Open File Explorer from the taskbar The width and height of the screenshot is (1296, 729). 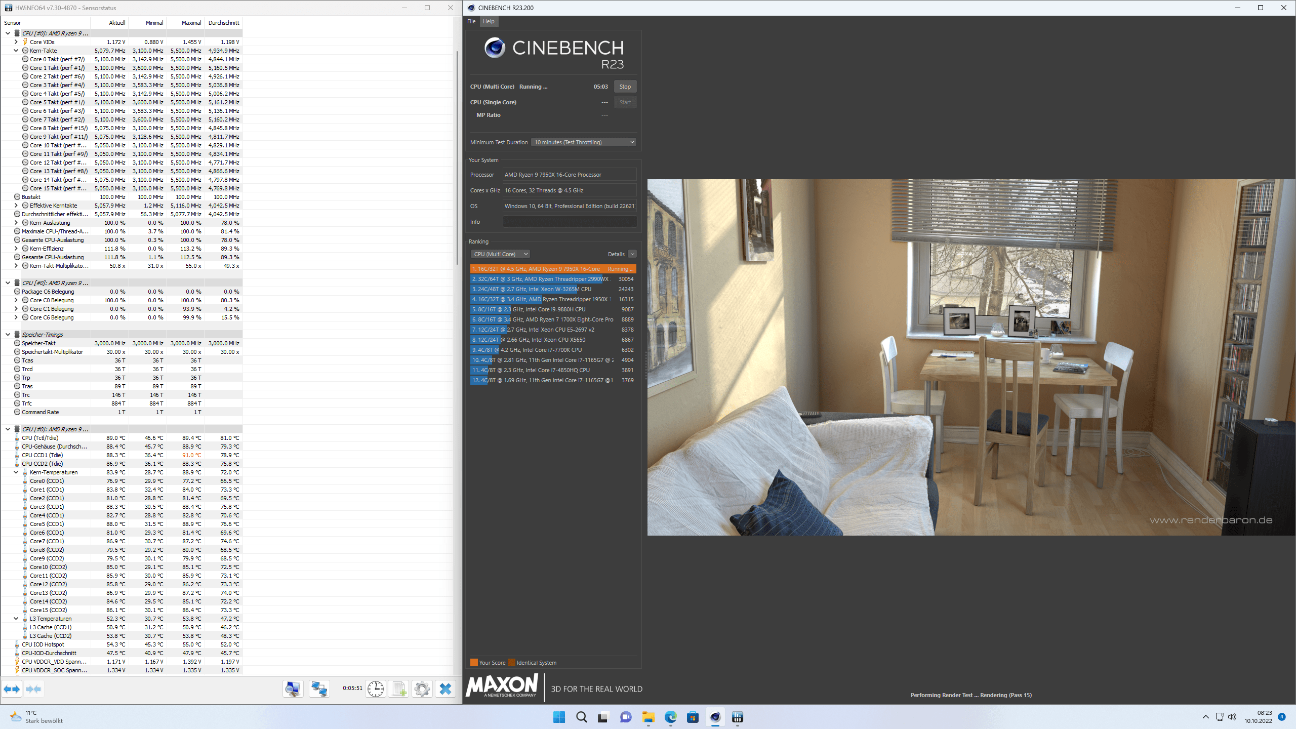(648, 717)
